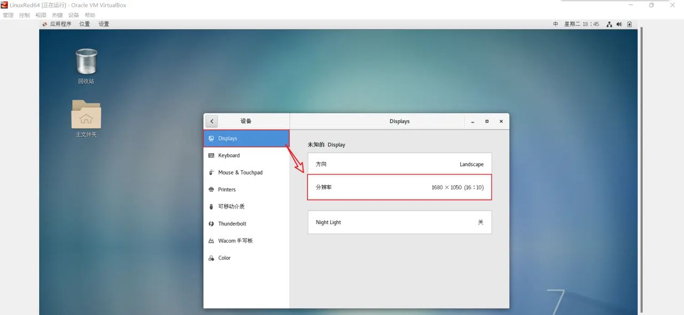684x315 pixels.
Task: Click the volume icon in top bar
Action: click(620, 24)
